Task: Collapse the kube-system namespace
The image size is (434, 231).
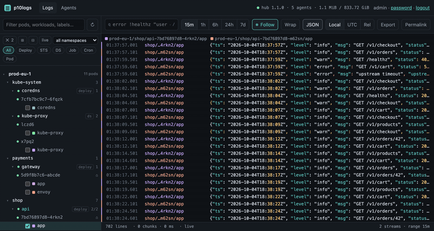Action: tap(8, 82)
